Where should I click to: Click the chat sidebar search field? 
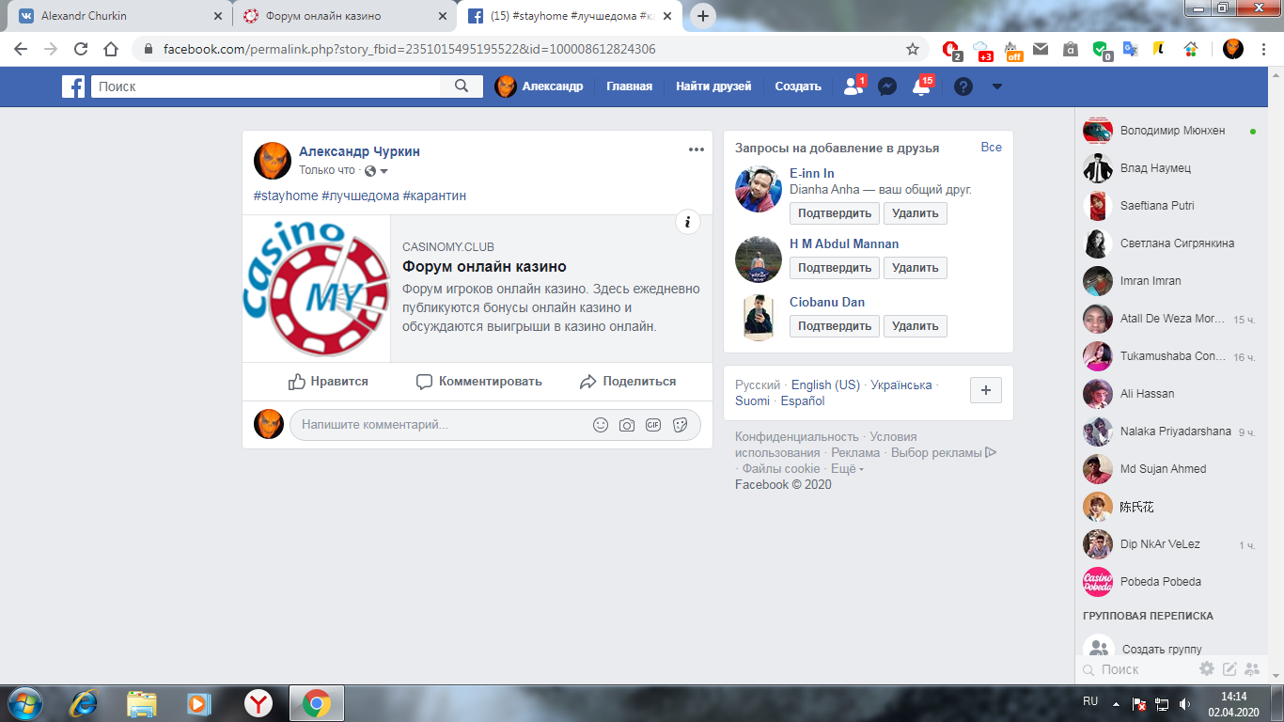click(x=1137, y=669)
